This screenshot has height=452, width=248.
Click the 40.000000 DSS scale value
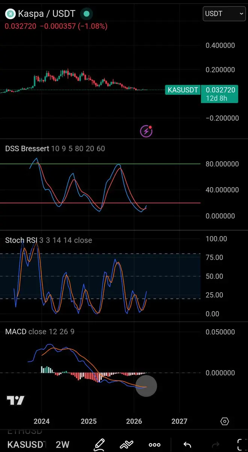[222, 190]
